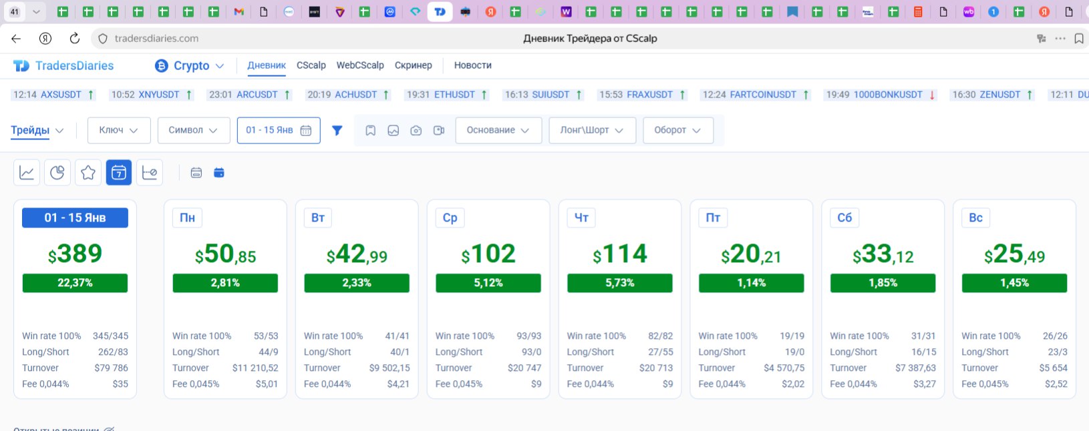
Task: Click the TradersDiaries logo link
Action: point(64,65)
